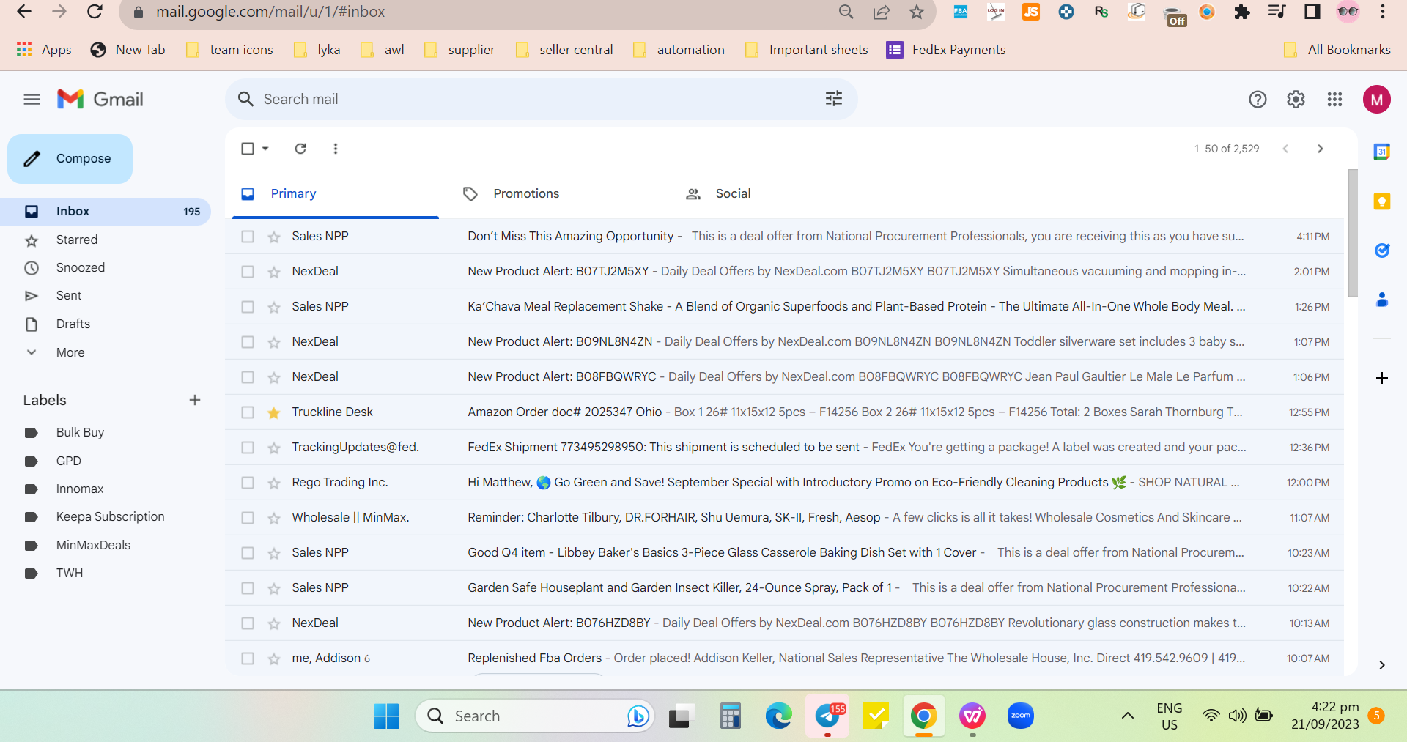Check the Wholesale MinMax email checkbox
The width and height of the screenshot is (1407, 742).
pos(248,518)
